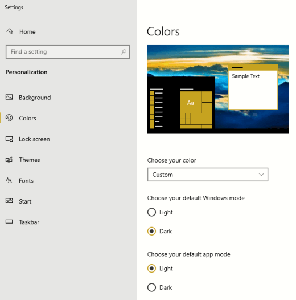
Task: Click the Themes brush icon
Action: (9, 160)
